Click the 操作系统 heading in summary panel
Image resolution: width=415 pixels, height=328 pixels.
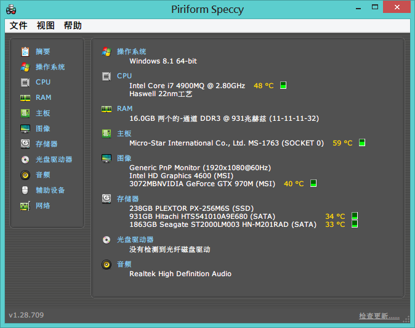[x=132, y=51]
